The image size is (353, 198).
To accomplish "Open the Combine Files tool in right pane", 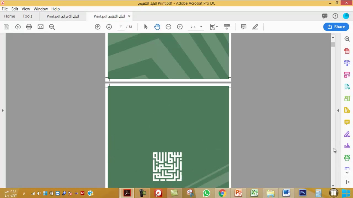I will [x=347, y=63].
